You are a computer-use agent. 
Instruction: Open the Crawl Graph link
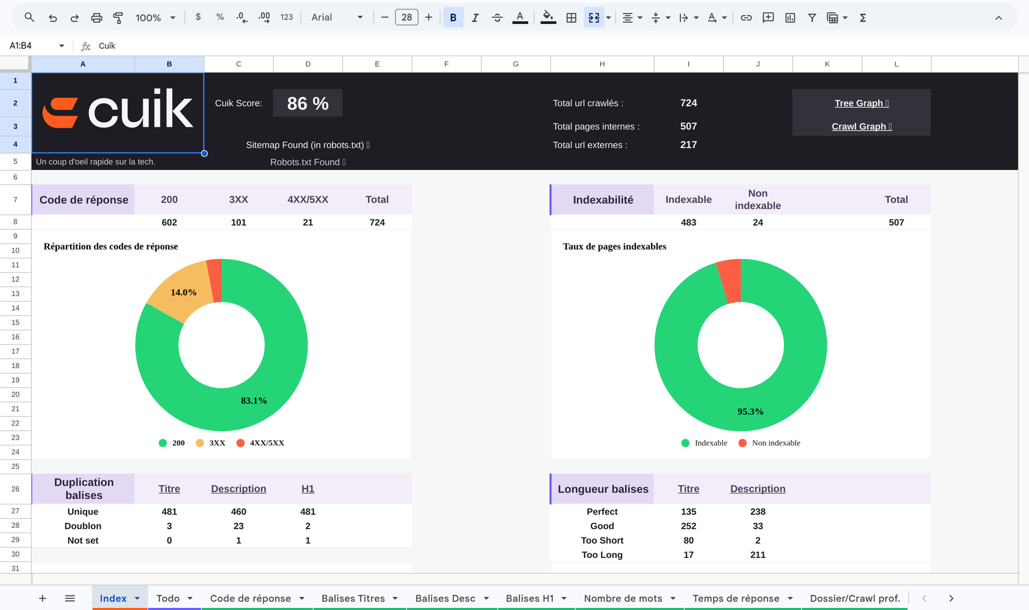tap(862, 127)
